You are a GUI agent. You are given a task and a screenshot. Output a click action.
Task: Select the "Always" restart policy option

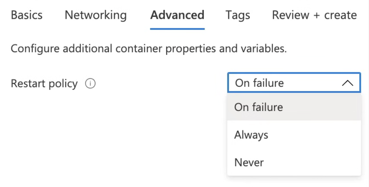coord(251,135)
